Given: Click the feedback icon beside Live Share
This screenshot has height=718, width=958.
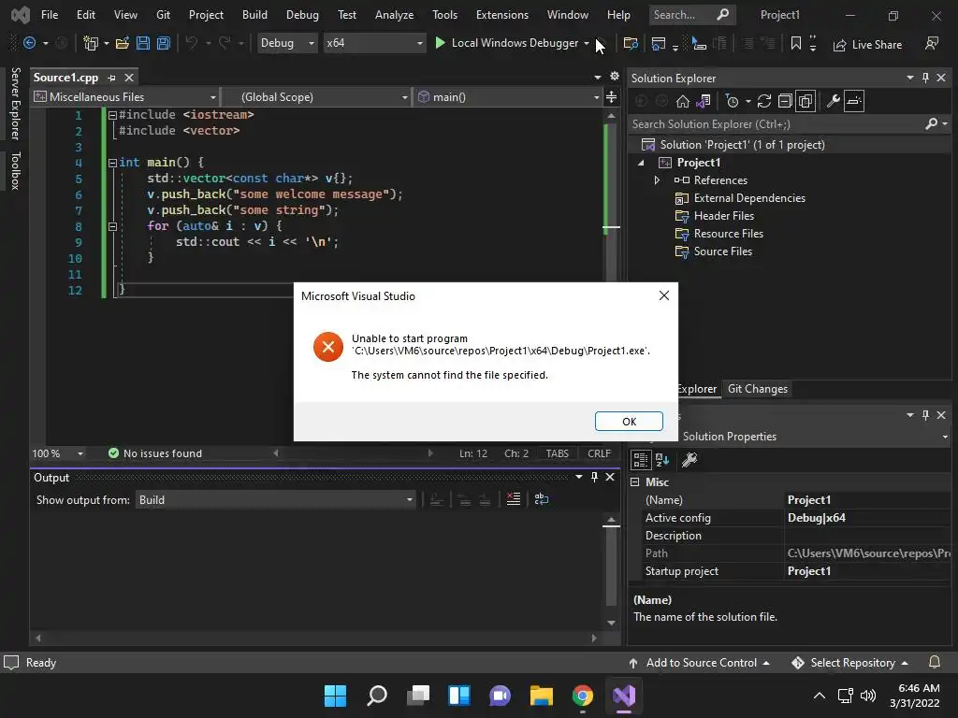Looking at the screenshot, I should (x=931, y=43).
